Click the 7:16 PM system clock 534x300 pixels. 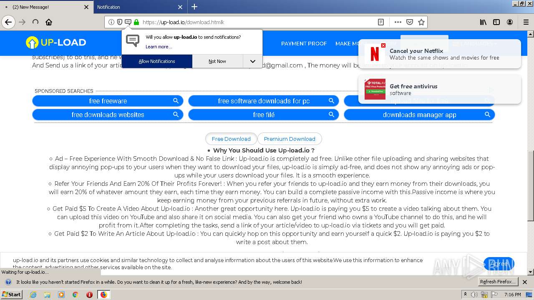coord(513,295)
